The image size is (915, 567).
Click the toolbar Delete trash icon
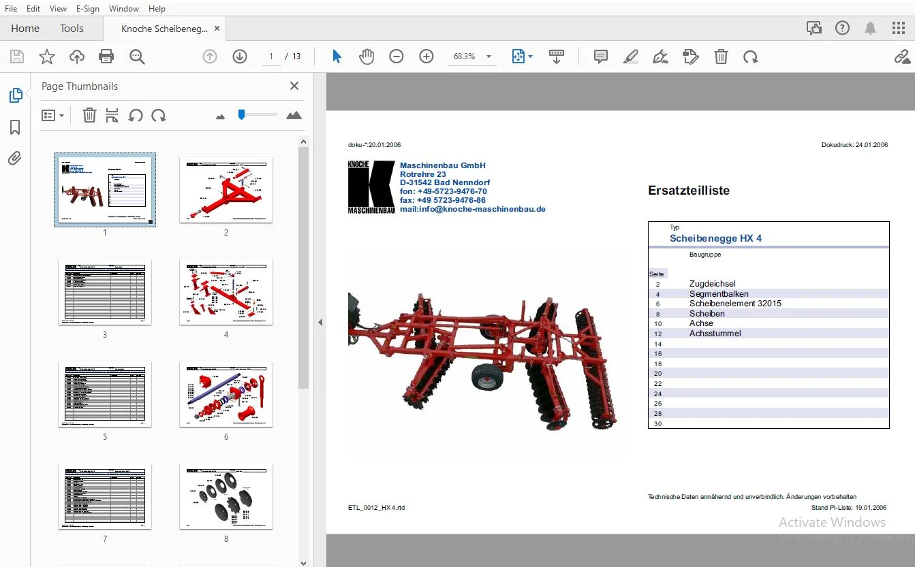pyautogui.click(x=721, y=56)
